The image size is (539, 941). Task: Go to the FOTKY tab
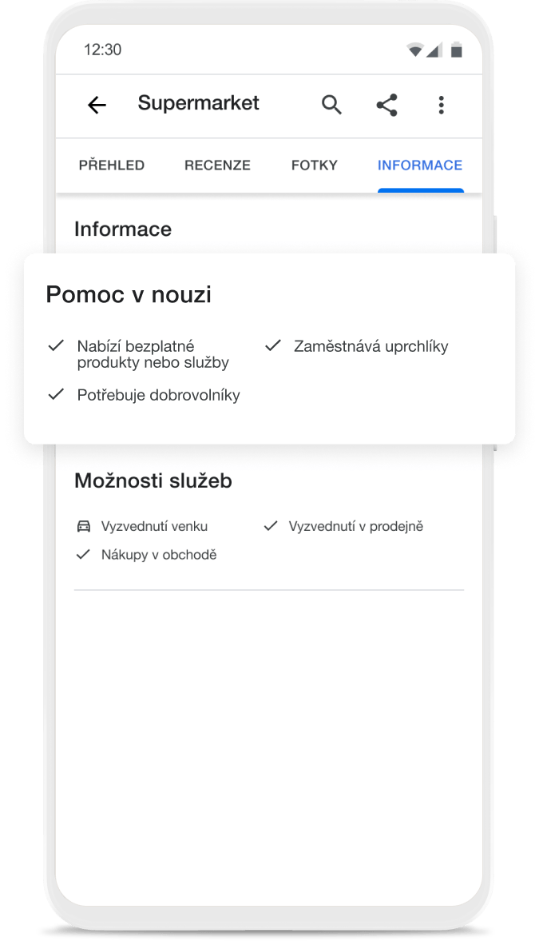pos(315,165)
